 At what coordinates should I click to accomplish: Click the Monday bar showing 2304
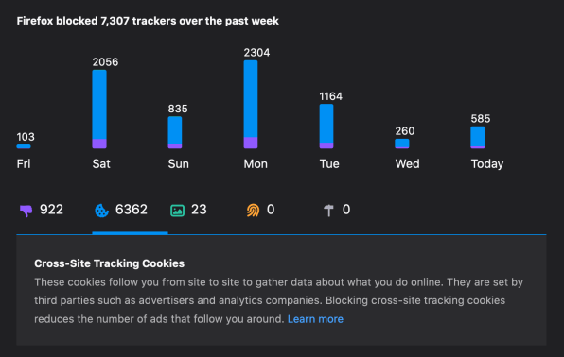click(251, 105)
